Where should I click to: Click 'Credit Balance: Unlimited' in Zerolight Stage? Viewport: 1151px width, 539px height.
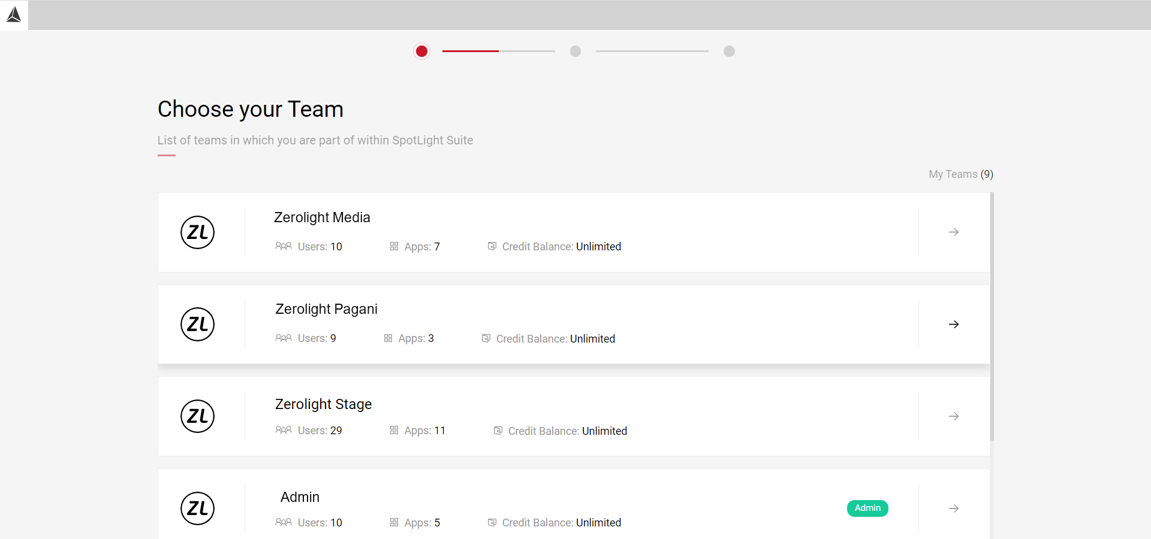[567, 431]
